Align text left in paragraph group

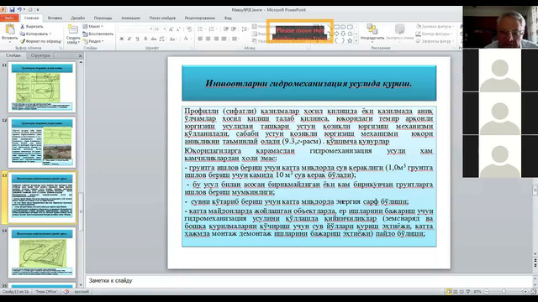pyautogui.click(x=200, y=39)
